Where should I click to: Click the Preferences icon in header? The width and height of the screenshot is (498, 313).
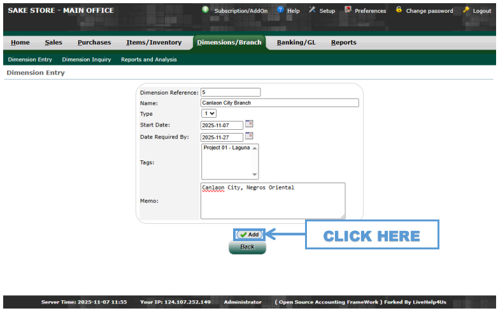[x=348, y=10]
